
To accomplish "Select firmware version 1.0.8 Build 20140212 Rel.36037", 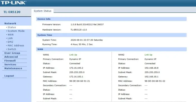I will (87, 25).
